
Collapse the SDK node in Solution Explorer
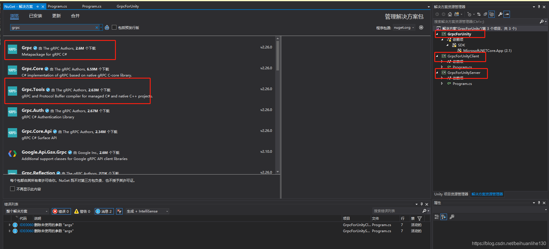pyautogui.click(x=447, y=45)
